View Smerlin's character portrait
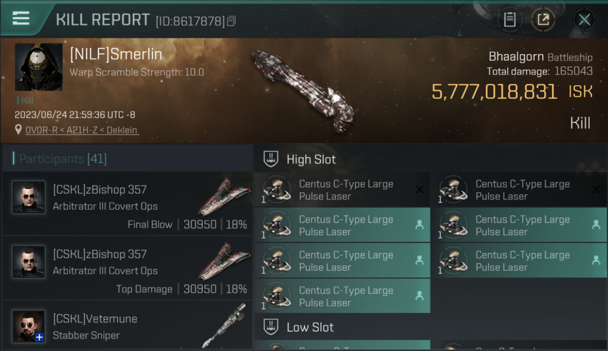608x351 pixels. point(39,67)
